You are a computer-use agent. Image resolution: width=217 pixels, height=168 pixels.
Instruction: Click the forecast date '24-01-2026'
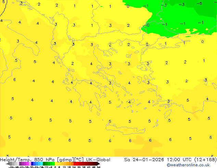148,160
